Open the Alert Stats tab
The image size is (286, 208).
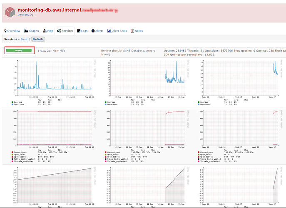pos(117,31)
